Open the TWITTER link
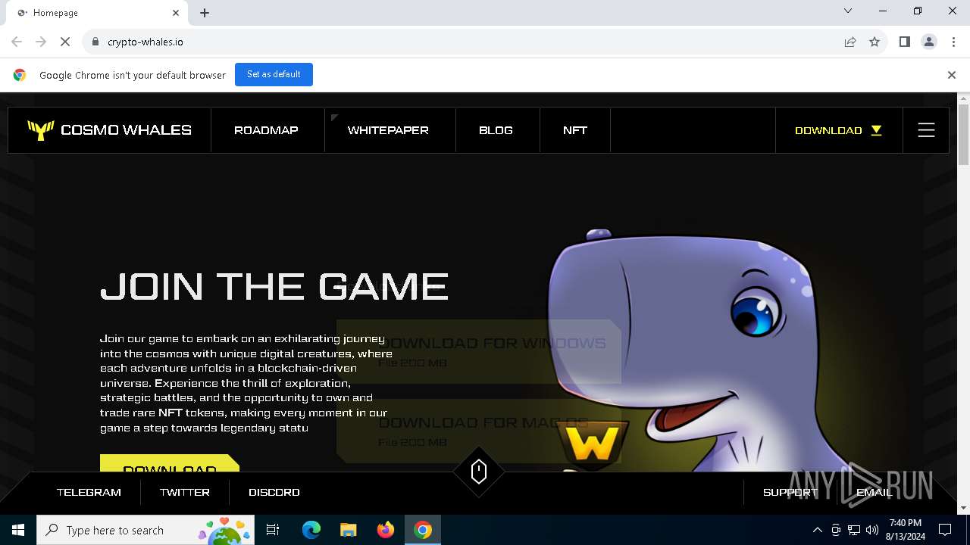970x545 pixels. tap(184, 492)
